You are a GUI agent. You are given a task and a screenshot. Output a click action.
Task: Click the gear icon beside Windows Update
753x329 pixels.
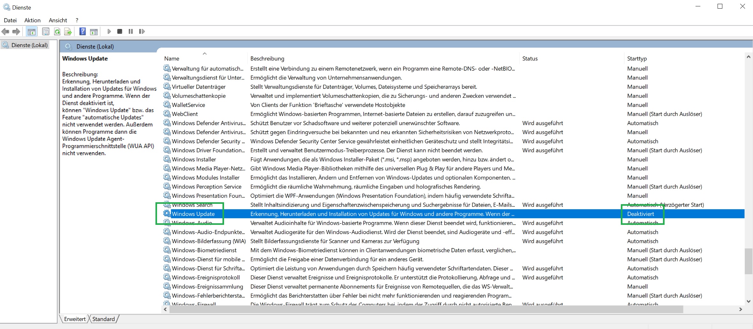[167, 213]
